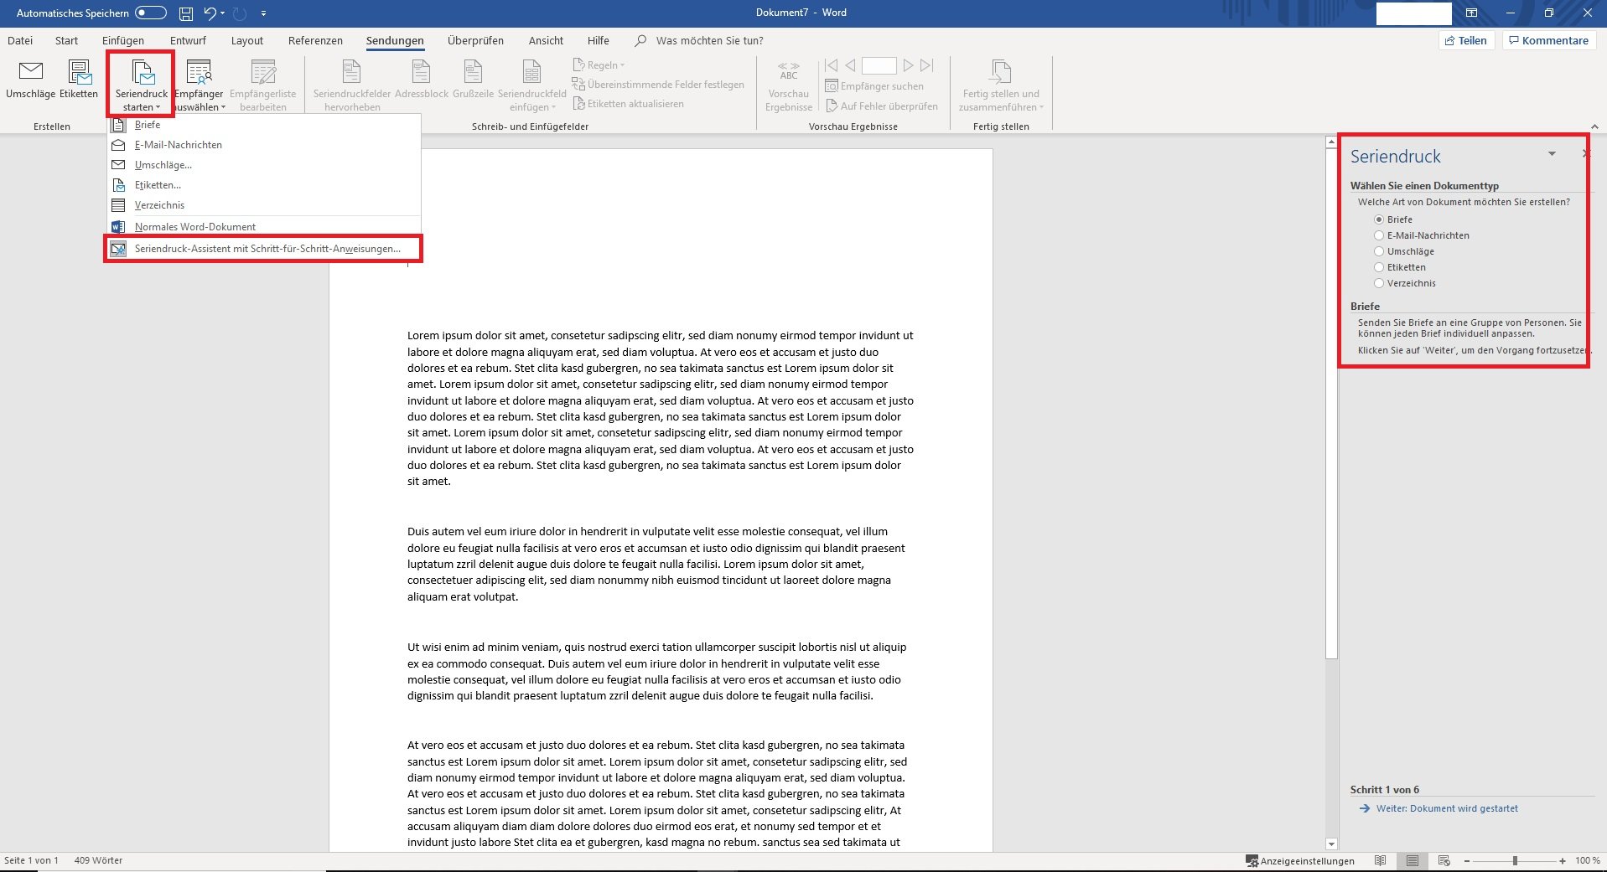The image size is (1607, 872).
Task: Go to next record arrow
Action: 909,65
